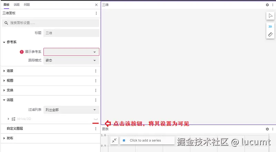
Task: Collapse the chart legend with arrows icon
Action: (114, 140)
